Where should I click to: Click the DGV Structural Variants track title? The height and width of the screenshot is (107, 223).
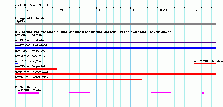tap(93, 32)
